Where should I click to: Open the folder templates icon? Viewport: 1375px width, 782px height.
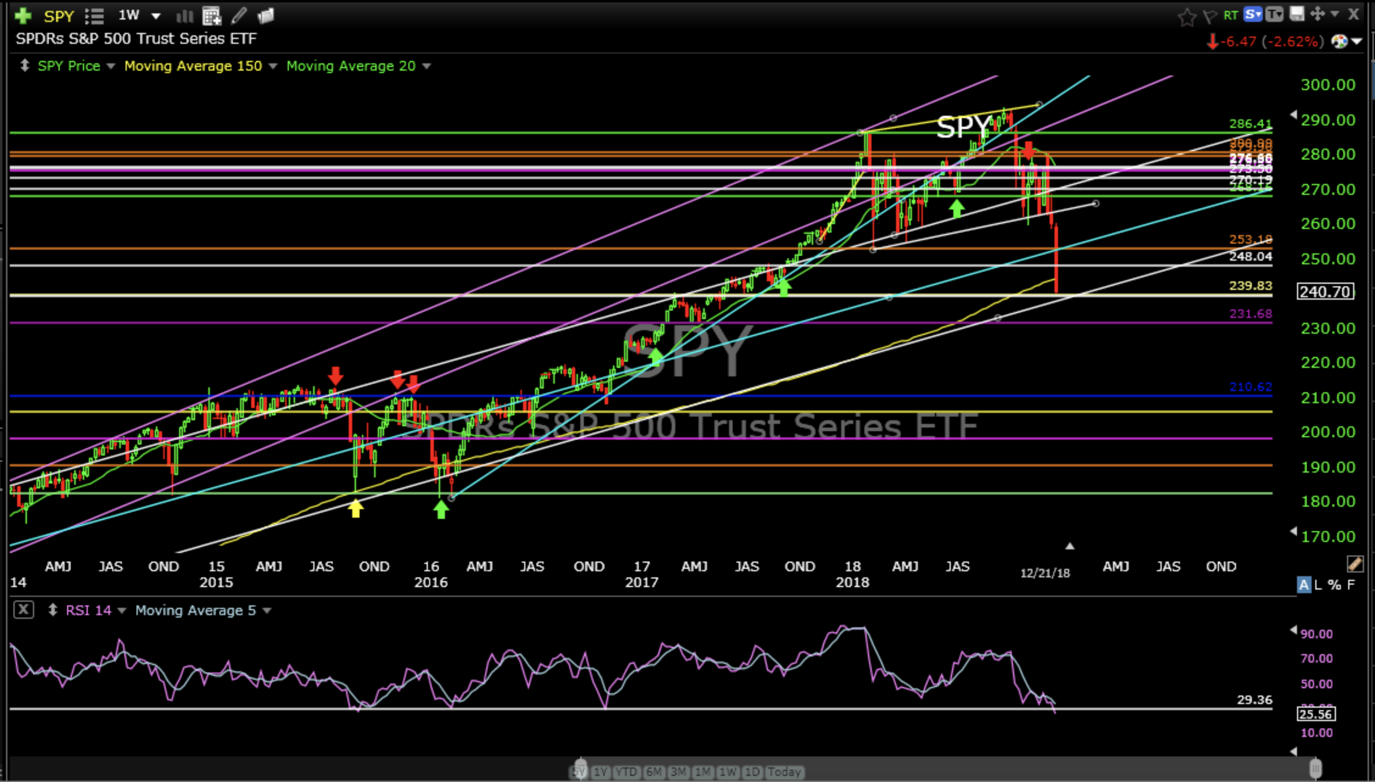(x=266, y=16)
